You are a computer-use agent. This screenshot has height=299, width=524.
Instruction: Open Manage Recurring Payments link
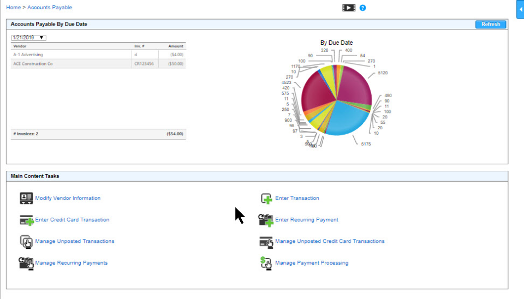point(71,263)
